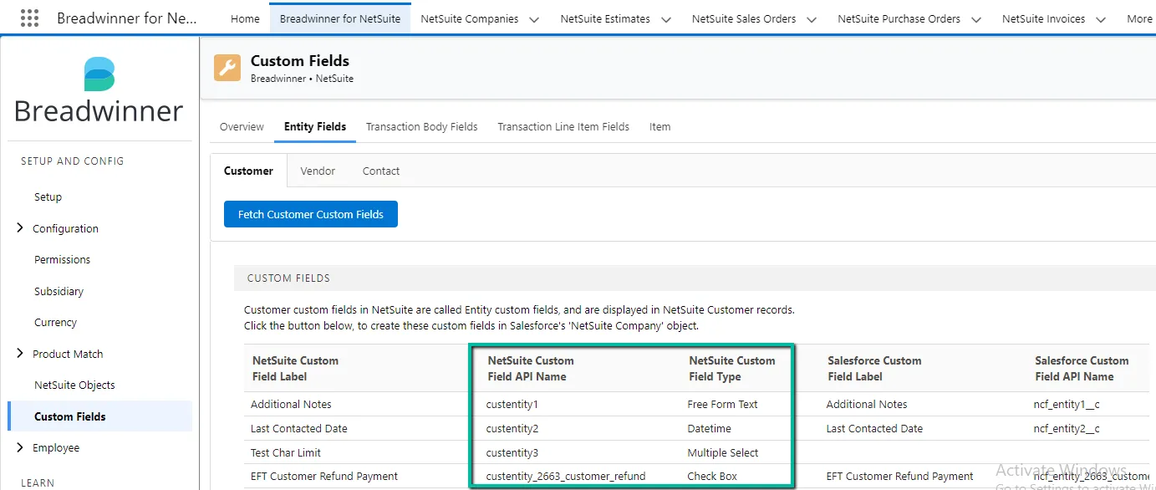Switch to Transaction Line Item Fields tab
Screen dimensions: 1156x490
563,127
